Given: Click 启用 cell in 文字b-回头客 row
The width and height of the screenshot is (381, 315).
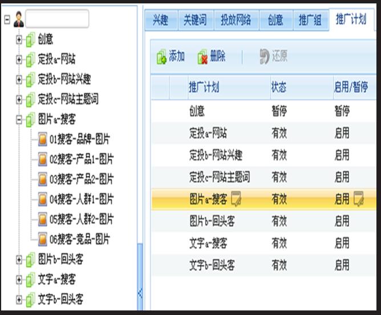Looking at the screenshot, I should (x=342, y=265).
